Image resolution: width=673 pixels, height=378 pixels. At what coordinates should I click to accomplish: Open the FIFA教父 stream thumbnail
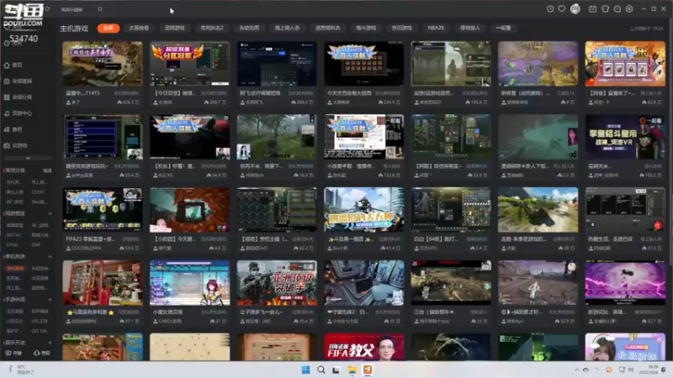pyautogui.click(x=364, y=347)
